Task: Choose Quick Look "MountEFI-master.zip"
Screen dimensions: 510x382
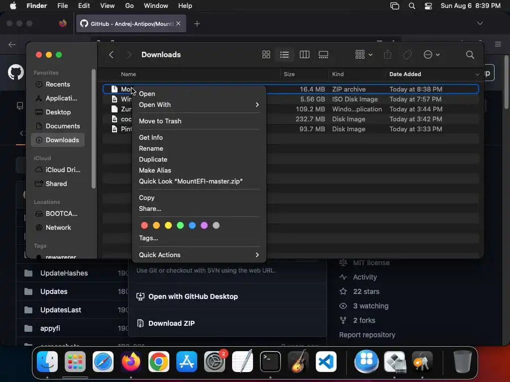Action: [199, 181]
